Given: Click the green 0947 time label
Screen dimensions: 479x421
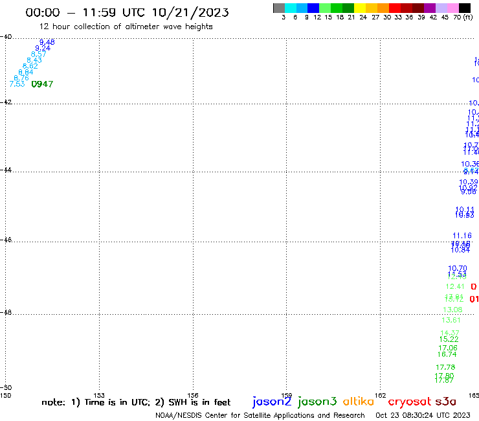Looking at the screenshot, I should [x=42, y=84].
